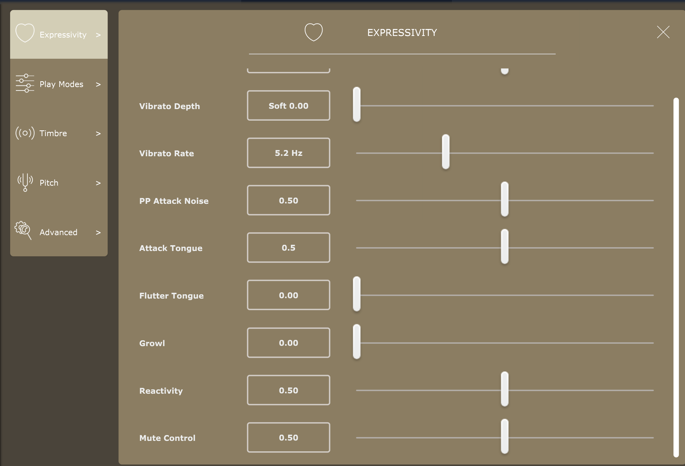The height and width of the screenshot is (466, 685).
Task: Open the Advanced menu label
Action: point(58,232)
